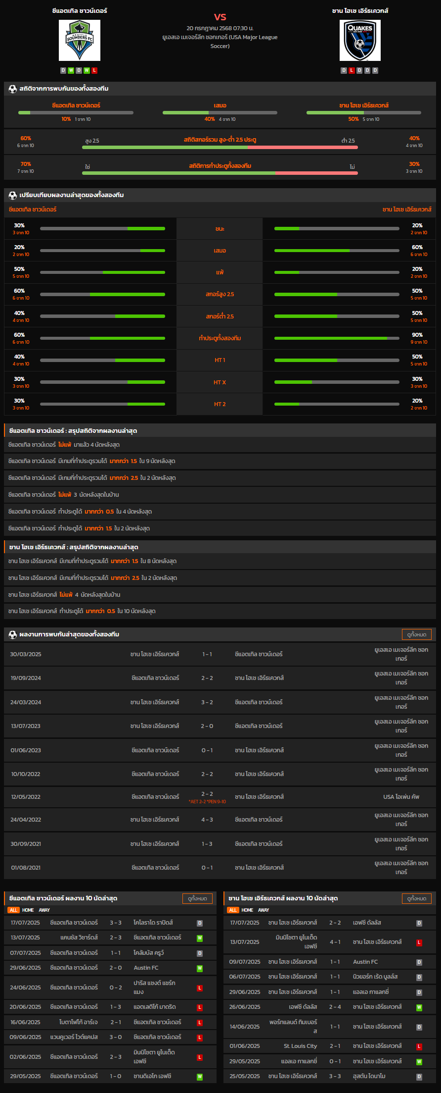The height and width of the screenshot is (1093, 441).
Task: Click the HT 1 comparison row label
Action: coord(220,360)
